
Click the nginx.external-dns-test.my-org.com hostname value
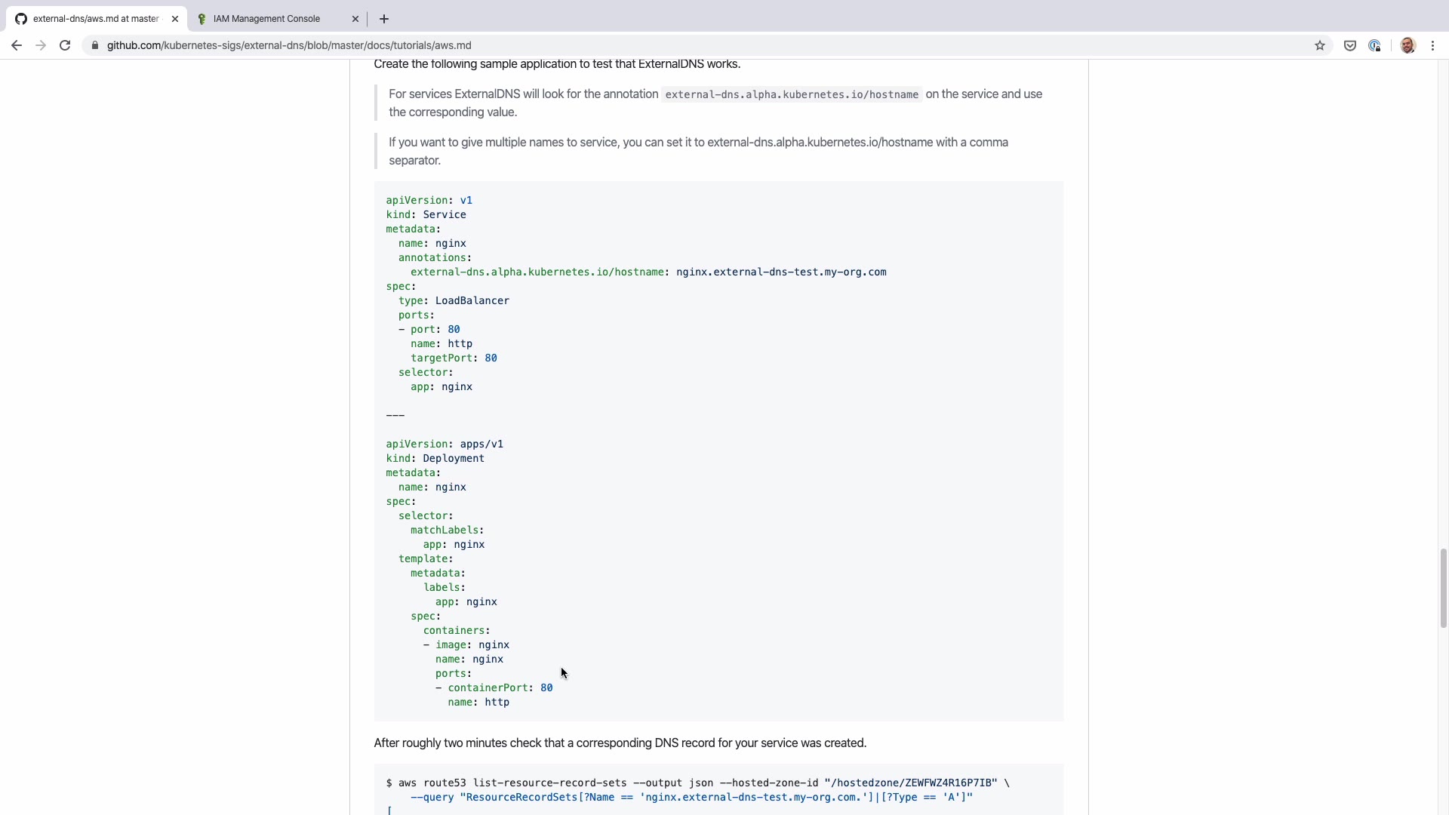coord(781,272)
